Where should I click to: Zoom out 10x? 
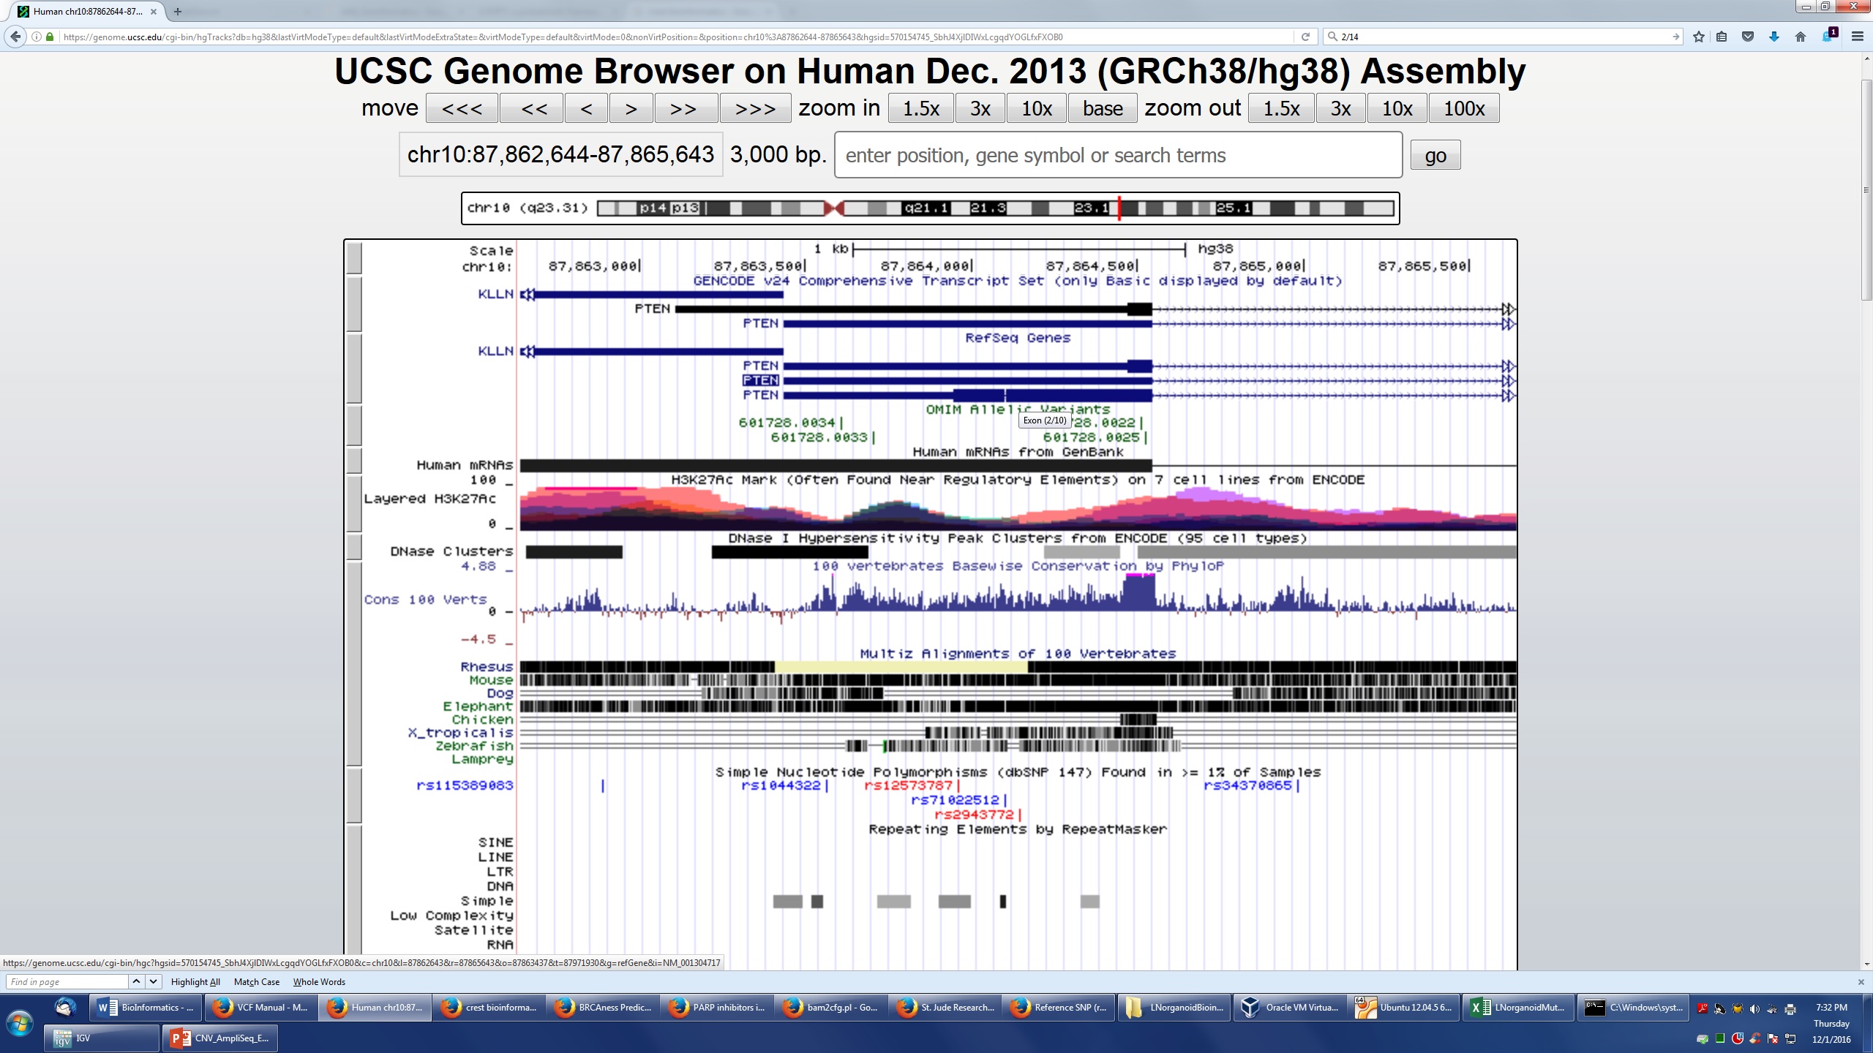(x=1397, y=108)
